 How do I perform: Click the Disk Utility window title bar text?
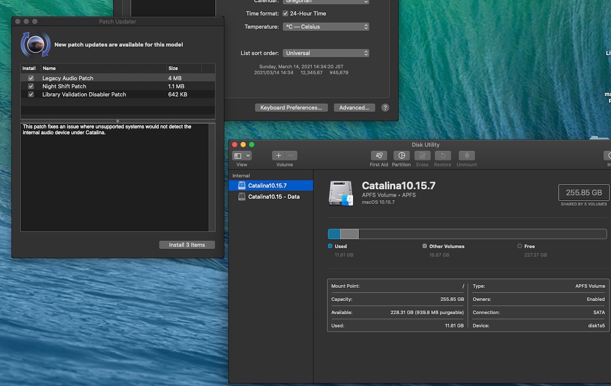(425, 145)
